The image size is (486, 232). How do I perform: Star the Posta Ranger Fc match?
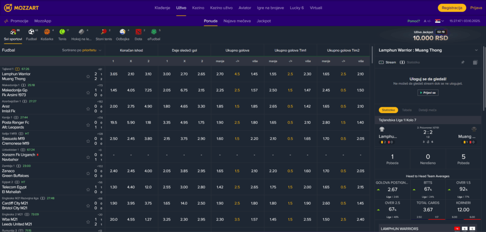88,125
